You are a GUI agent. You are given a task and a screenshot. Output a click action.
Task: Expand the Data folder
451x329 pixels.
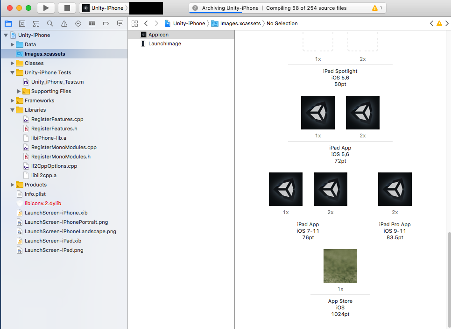12,44
